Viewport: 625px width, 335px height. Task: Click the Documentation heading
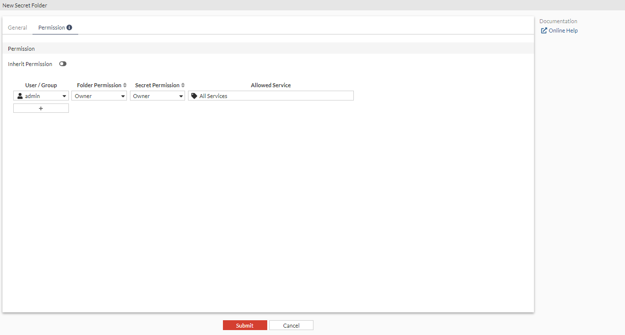(x=558, y=21)
